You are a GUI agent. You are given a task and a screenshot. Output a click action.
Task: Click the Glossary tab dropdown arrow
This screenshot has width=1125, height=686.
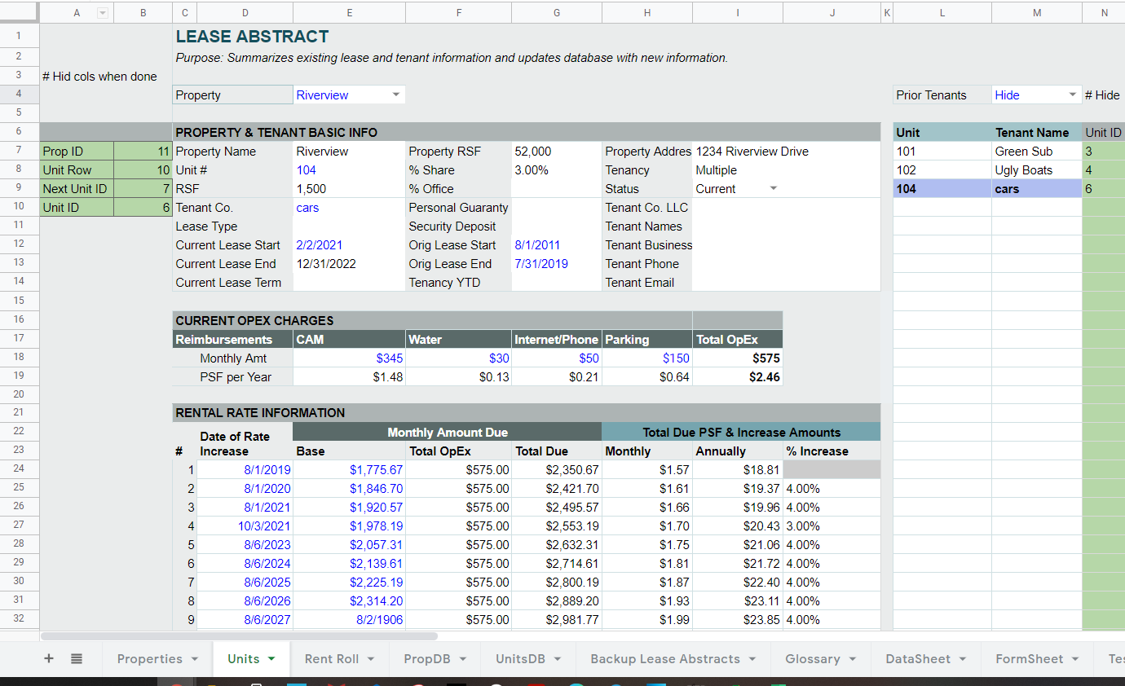coord(853,658)
